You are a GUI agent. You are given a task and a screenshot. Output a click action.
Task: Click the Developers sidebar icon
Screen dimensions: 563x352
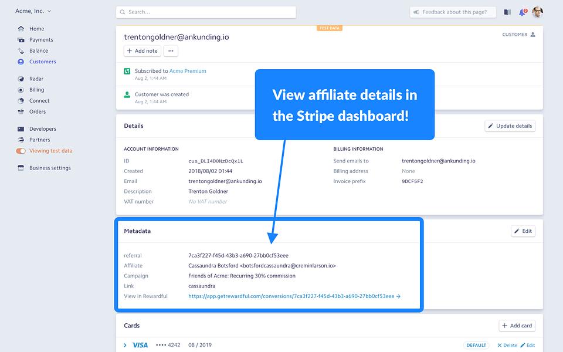coord(21,129)
